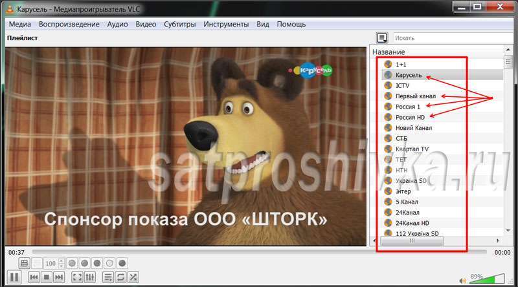Increase the 100 spinbox value
The image size is (518, 287).
(61, 261)
